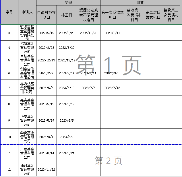
Task: Click applicant cell 招商基金管理有限公司
Action: point(27,47)
